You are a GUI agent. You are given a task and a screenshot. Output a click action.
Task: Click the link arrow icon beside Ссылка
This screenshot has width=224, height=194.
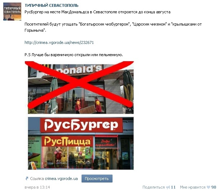[27, 179]
